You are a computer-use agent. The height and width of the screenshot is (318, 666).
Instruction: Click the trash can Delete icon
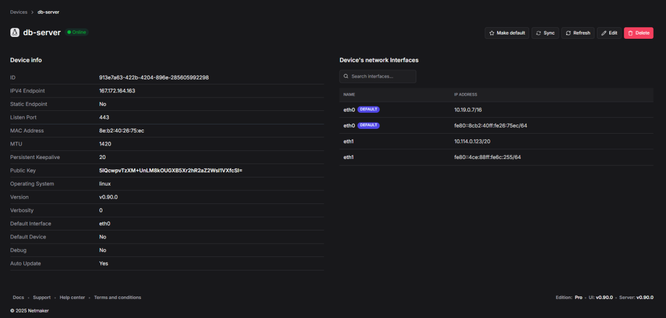[630, 33]
